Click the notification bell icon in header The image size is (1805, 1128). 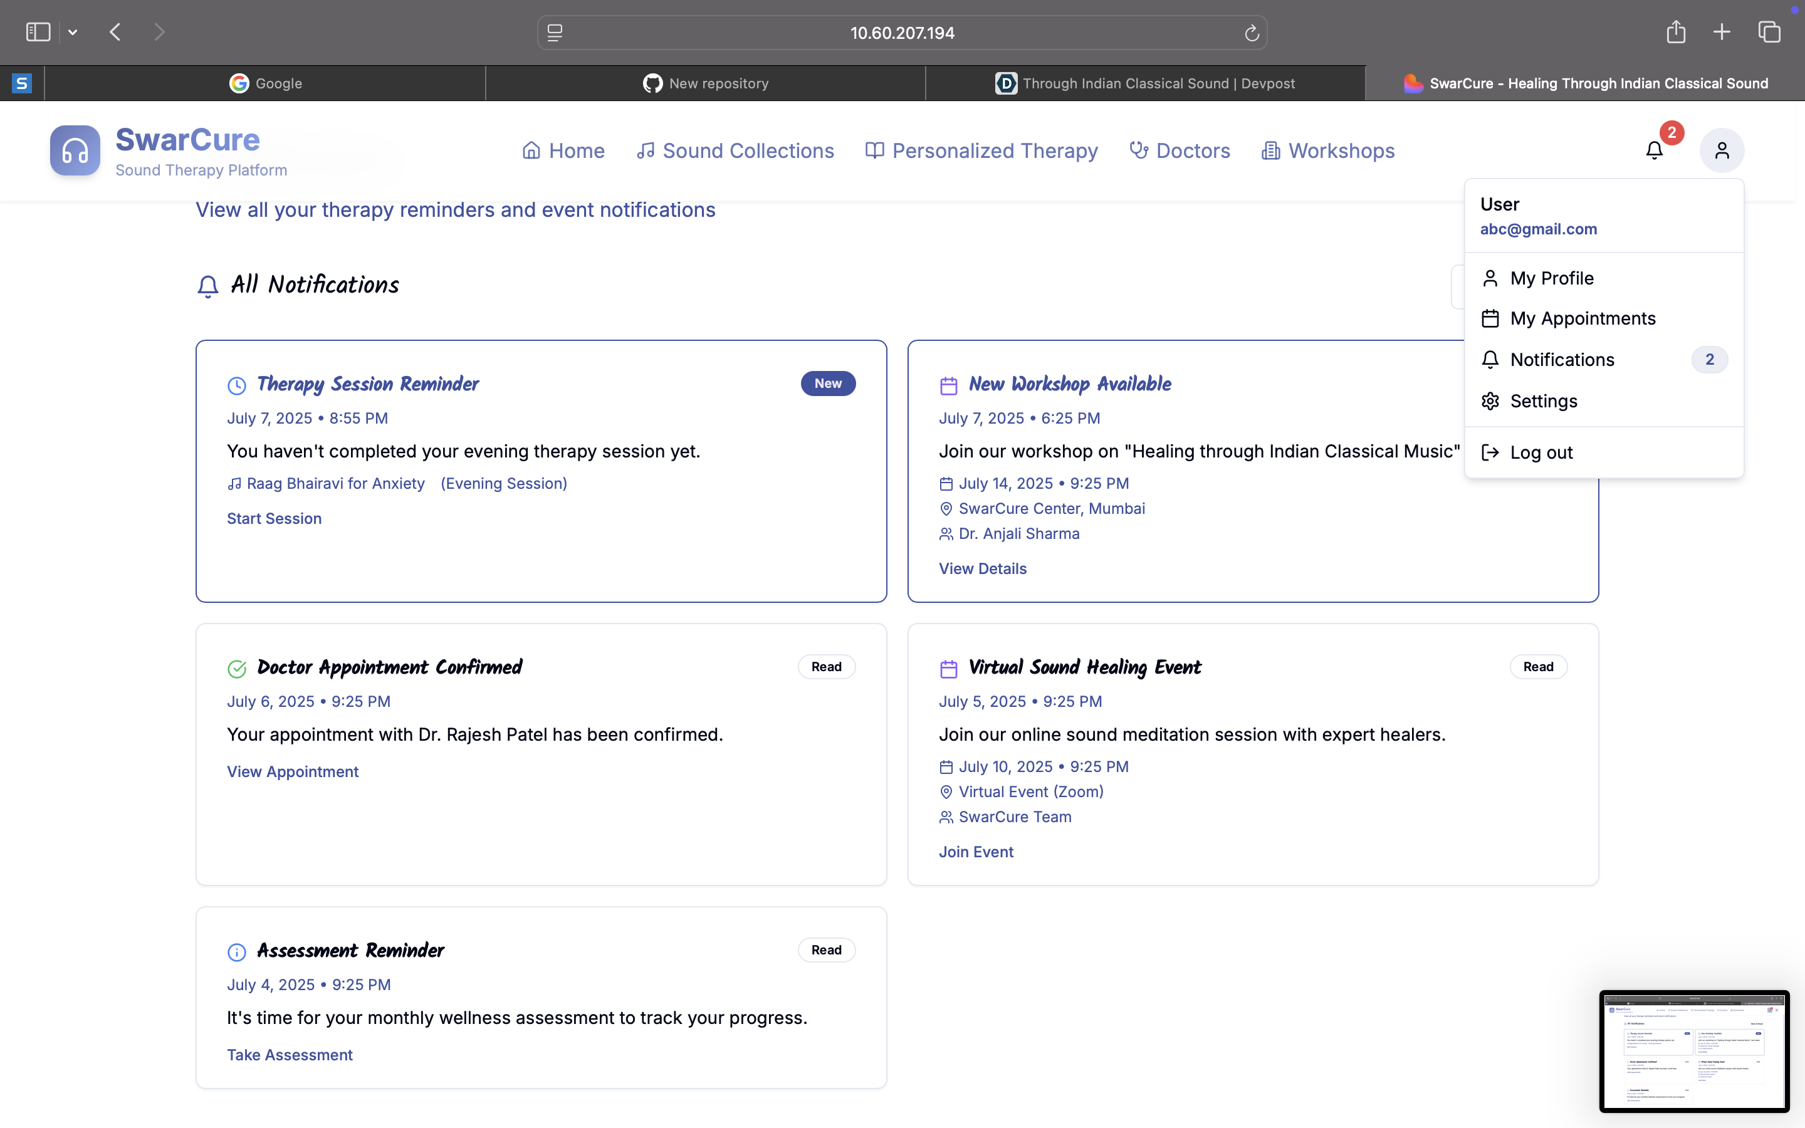tap(1653, 150)
